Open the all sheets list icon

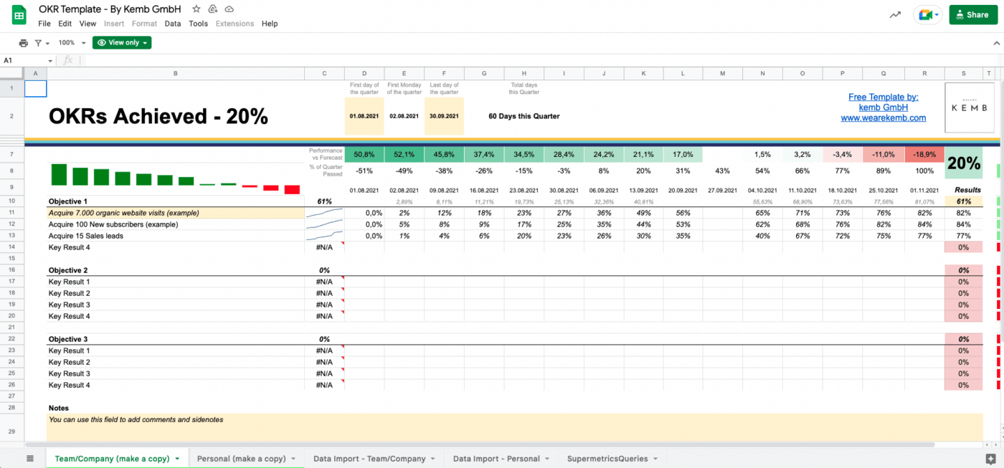click(29, 459)
